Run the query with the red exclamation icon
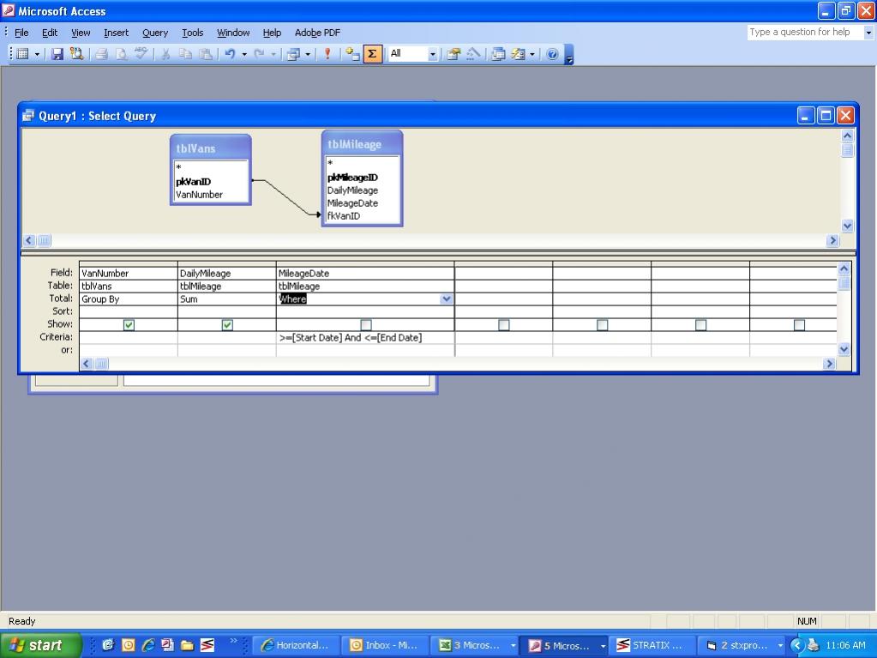 (x=327, y=54)
